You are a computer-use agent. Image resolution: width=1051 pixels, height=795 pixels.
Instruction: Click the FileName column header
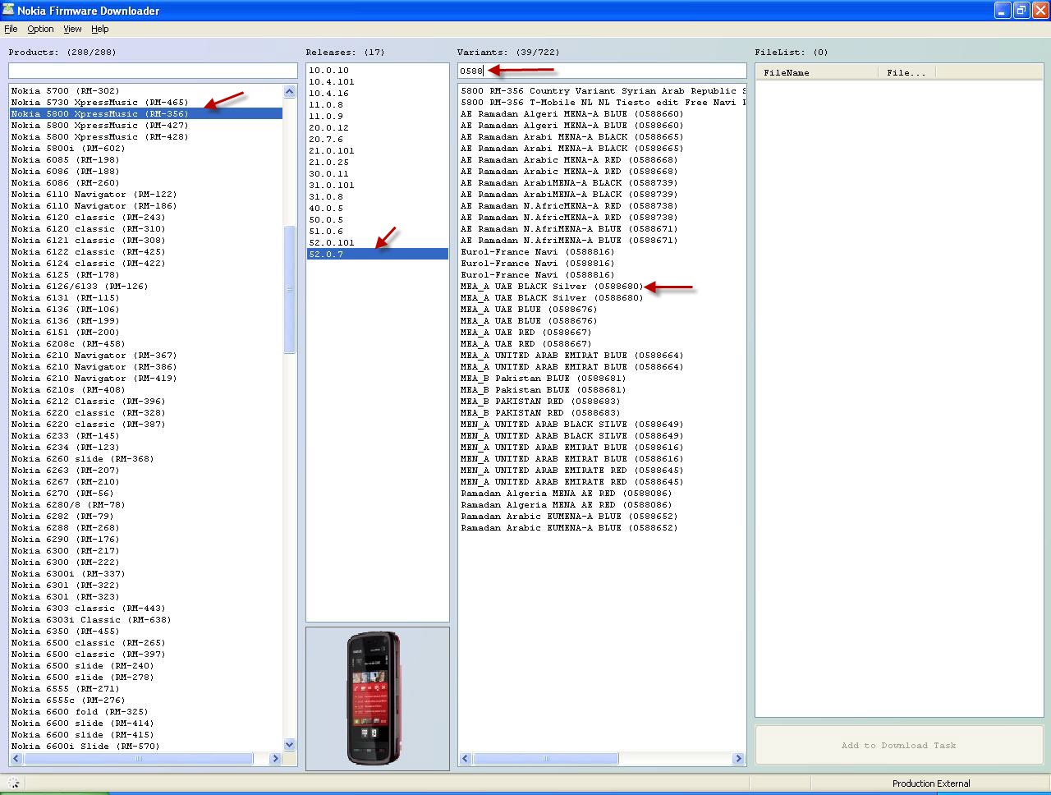tap(816, 73)
